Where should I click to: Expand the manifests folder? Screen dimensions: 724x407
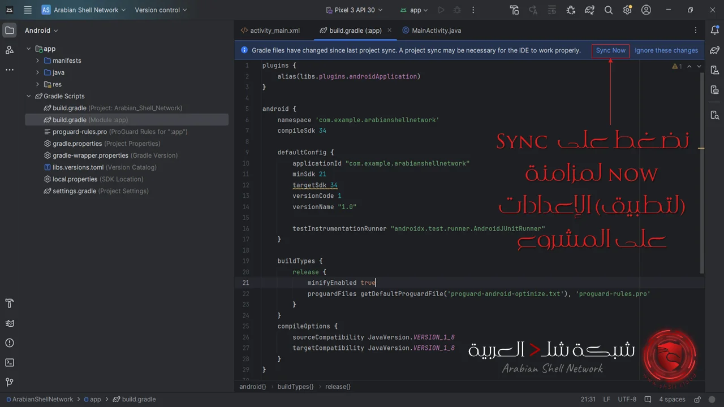[38, 60]
